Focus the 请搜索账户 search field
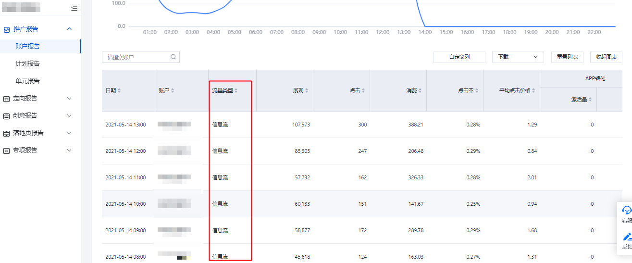The height and width of the screenshot is (263, 632). coord(137,57)
